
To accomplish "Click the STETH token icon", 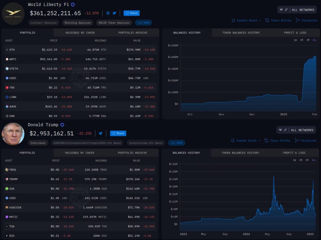I will point(7,69).
